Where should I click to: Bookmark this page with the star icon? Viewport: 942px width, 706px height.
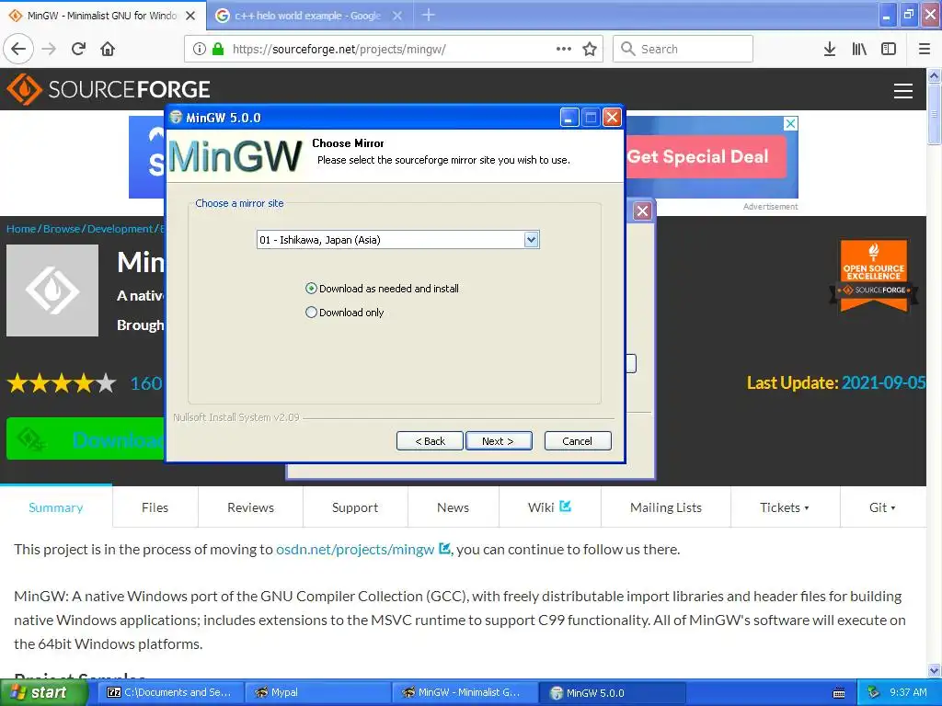point(590,50)
